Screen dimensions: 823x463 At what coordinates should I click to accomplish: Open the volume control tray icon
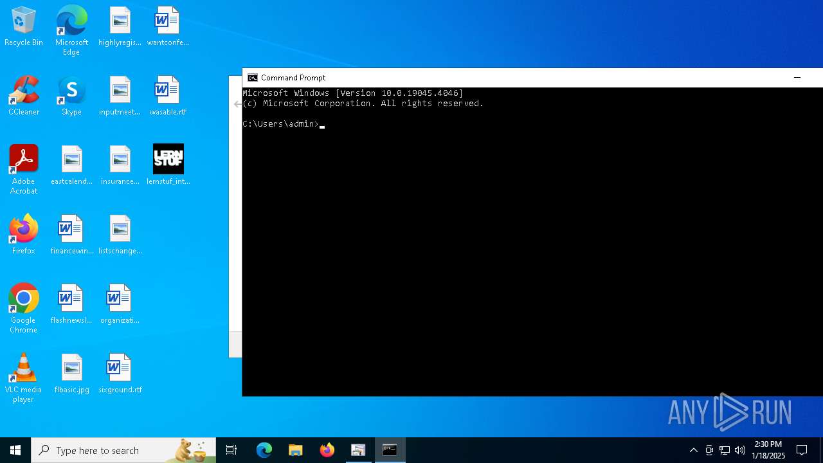pyautogui.click(x=740, y=450)
